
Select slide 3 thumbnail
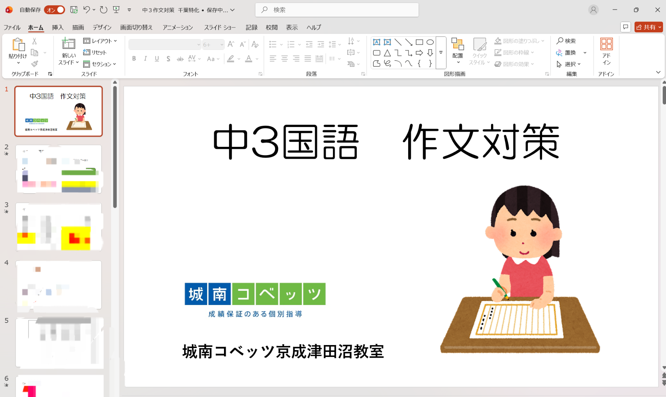click(x=59, y=227)
